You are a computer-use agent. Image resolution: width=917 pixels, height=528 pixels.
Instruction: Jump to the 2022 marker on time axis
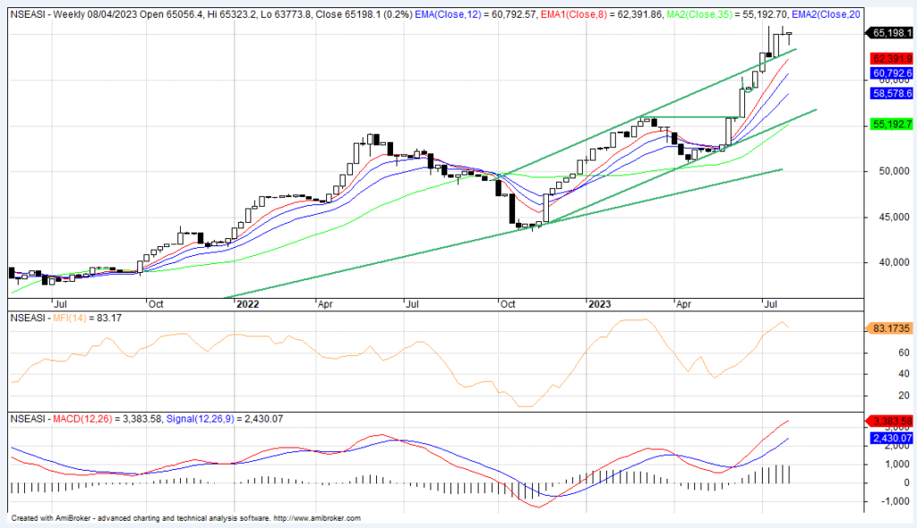[x=246, y=304]
